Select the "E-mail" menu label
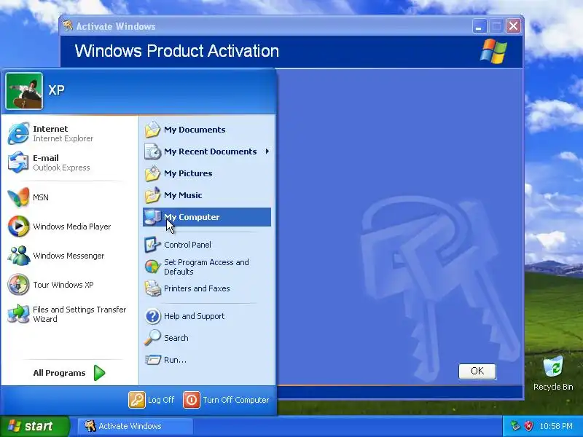Screen dimensions: 583x437 click(x=46, y=158)
